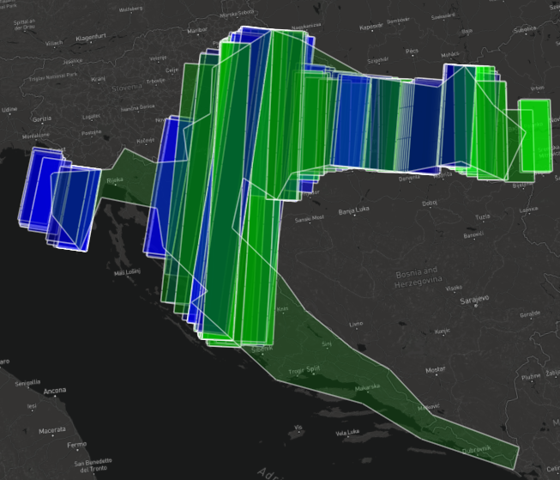The width and height of the screenshot is (560, 480).
Task: Select the Doboj city label
Action: [x=430, y=203]
